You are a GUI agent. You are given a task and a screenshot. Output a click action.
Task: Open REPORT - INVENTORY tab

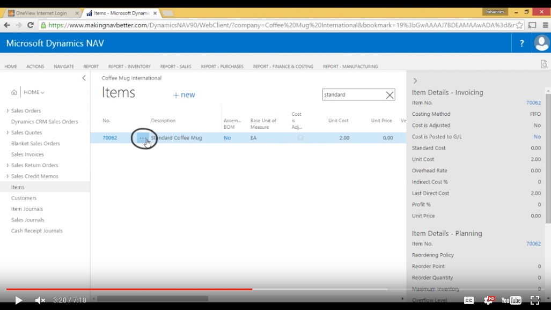pos(129,67)
